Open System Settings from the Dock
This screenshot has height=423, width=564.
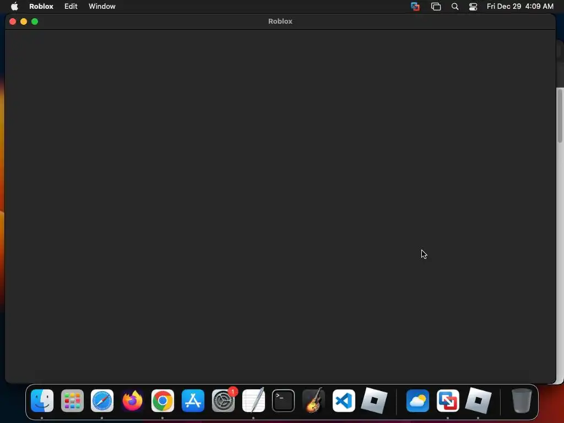click(x=223, y=400)
